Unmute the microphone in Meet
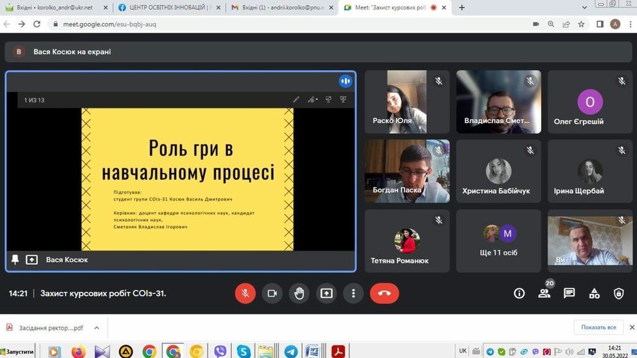 pos(245,293)
